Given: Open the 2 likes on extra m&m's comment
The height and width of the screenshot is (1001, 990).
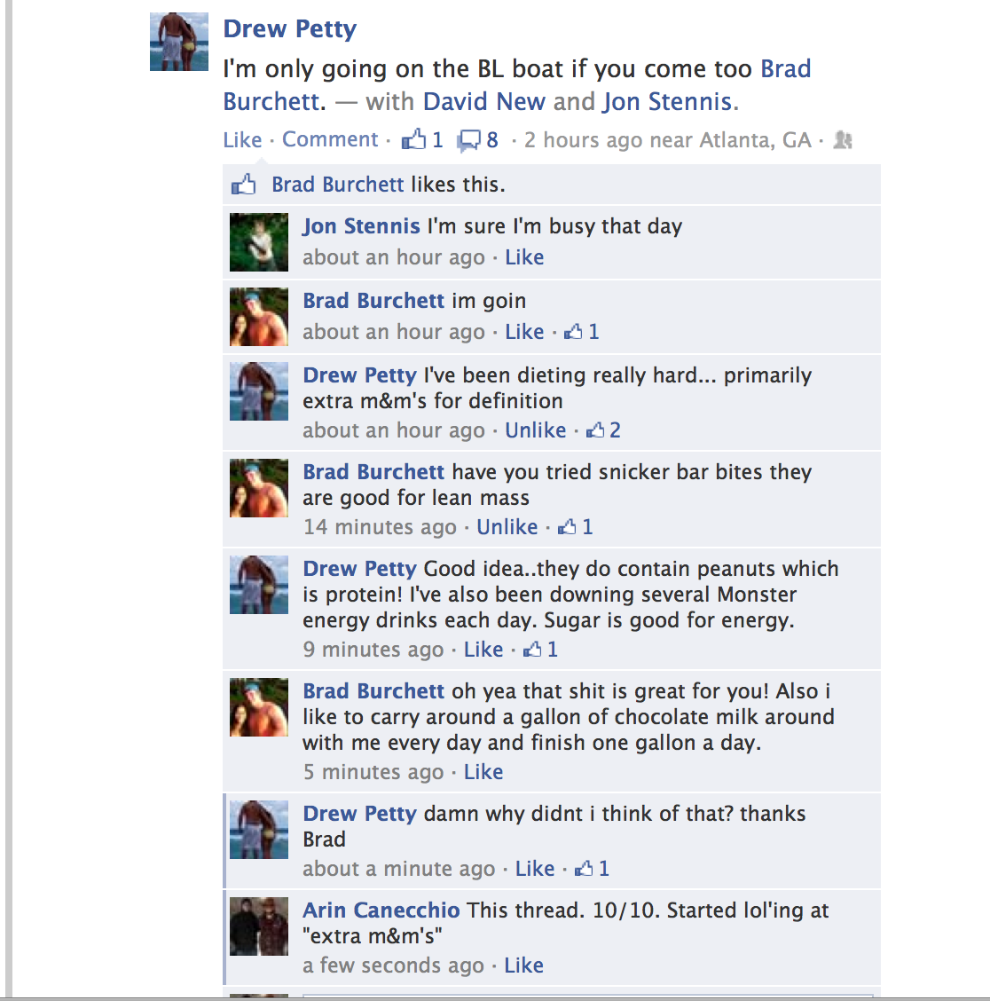Looking at the screenshot, I should pos(603,430).
